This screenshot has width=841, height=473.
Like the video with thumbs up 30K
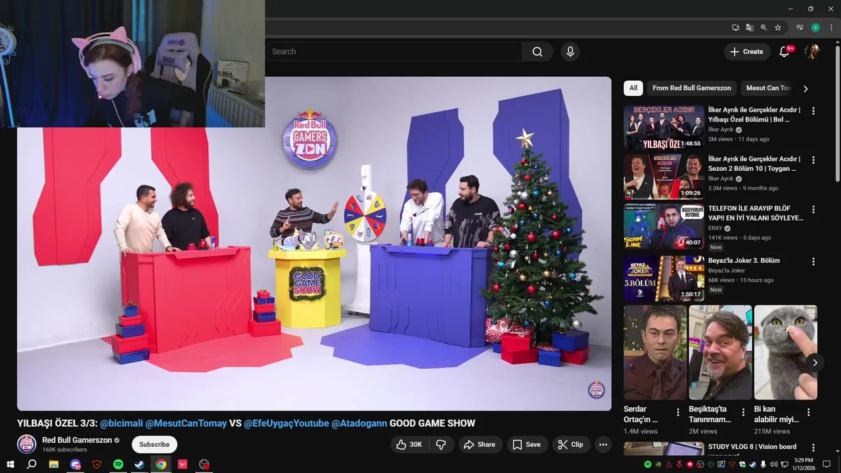pos(409,445)
